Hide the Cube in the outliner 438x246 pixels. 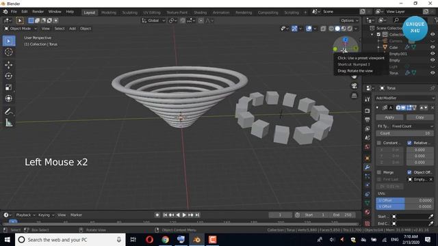pyautogui.click(x=433, y=47)
